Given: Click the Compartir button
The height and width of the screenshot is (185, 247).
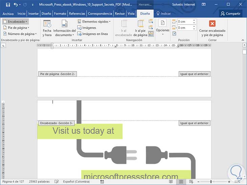Looking at the screenshot, I should pos(231,14).
